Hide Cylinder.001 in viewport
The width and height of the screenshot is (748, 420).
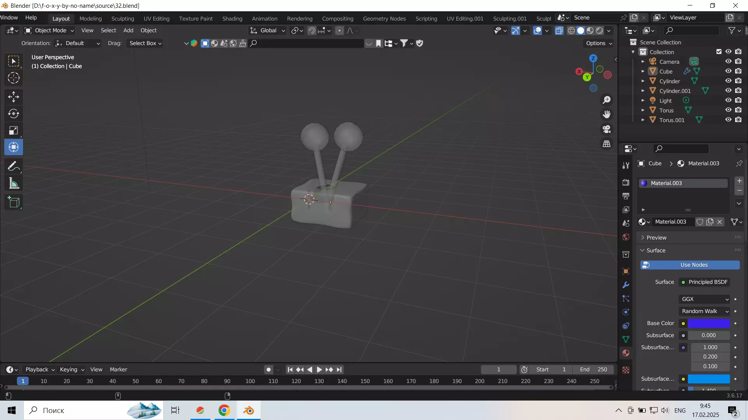click(x=728, y=91)
